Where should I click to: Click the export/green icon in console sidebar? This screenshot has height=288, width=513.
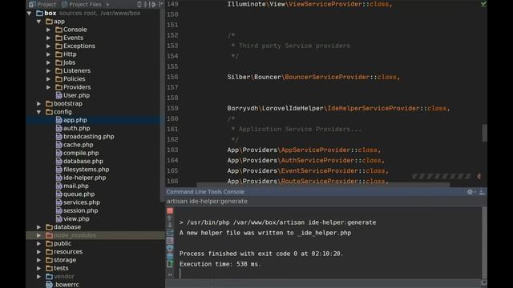coord(170,264)
